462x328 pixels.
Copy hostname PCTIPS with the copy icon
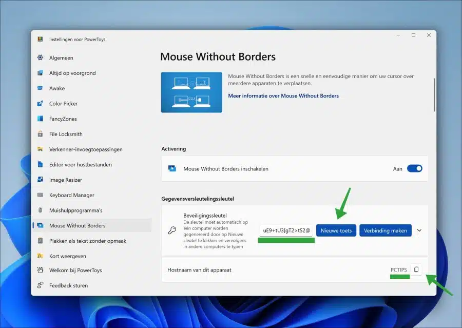(x=416, y=269)
